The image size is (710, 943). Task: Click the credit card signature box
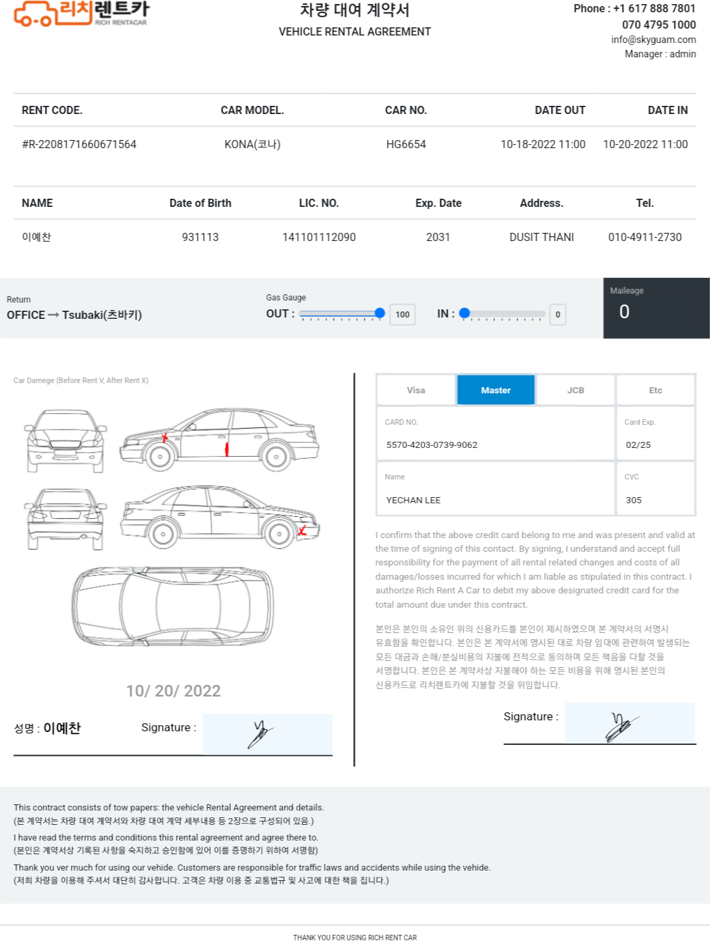pos(630,723)
